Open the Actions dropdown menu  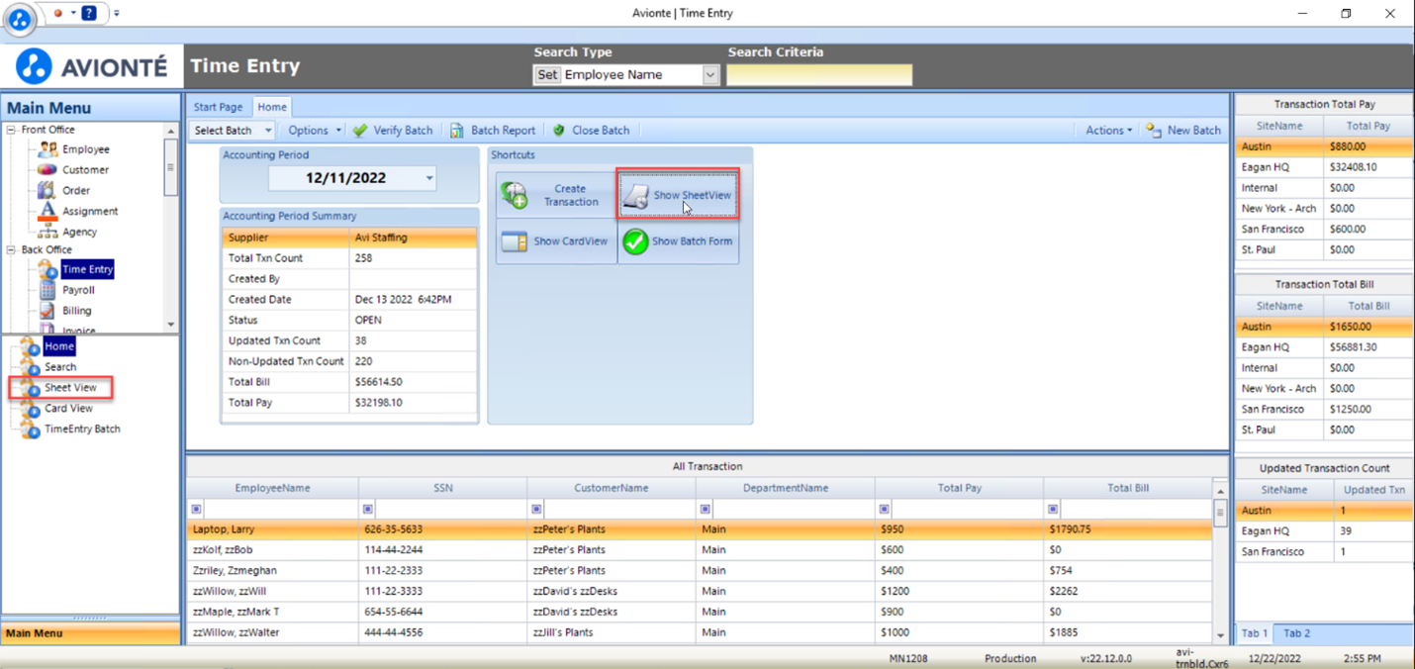1108,131
